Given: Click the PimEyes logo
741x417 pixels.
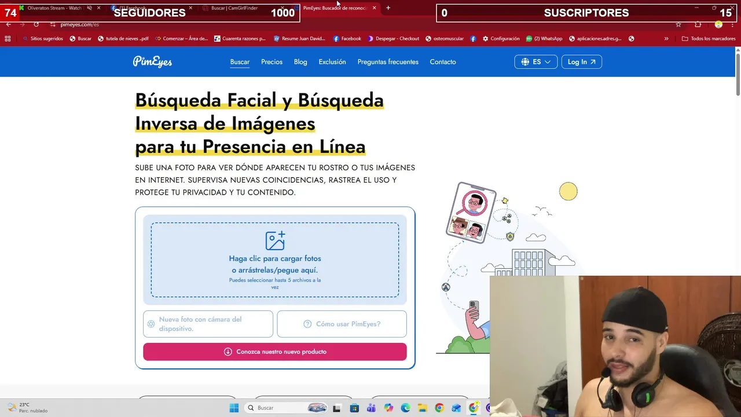Looking at the screenshot, I should pyautogui.click(x=152, y=61).
